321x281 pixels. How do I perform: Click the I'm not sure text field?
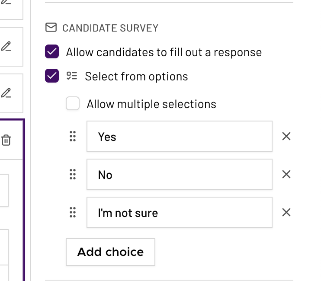179,213
